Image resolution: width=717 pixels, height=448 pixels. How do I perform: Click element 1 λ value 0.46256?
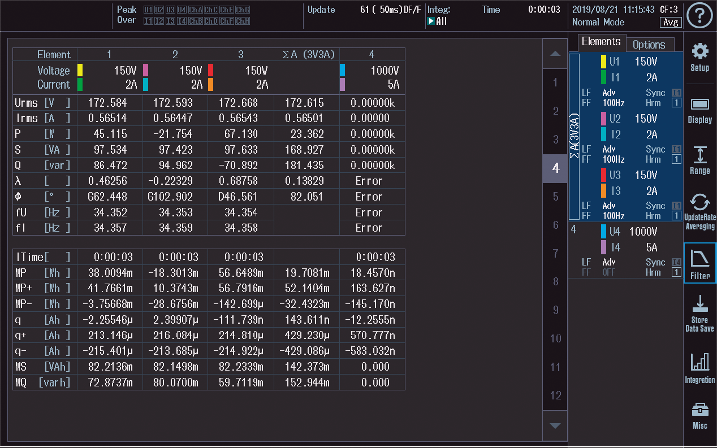tap(107, 181)
